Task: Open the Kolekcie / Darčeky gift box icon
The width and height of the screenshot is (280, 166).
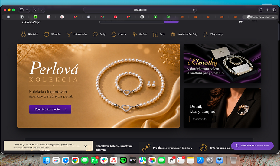Action: pyautogui.click(x=173, y=34)
